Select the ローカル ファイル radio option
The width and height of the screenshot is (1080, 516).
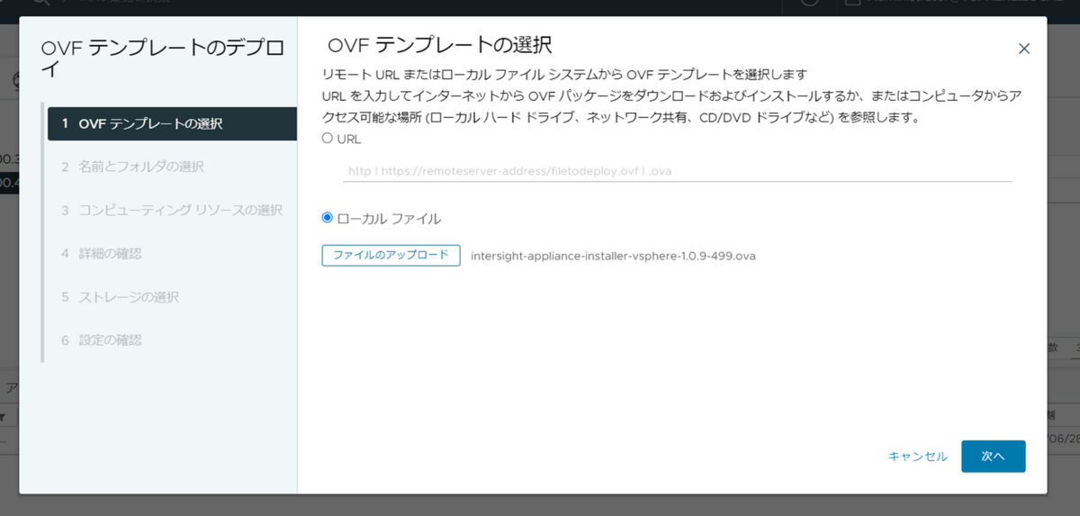[328, 218]
